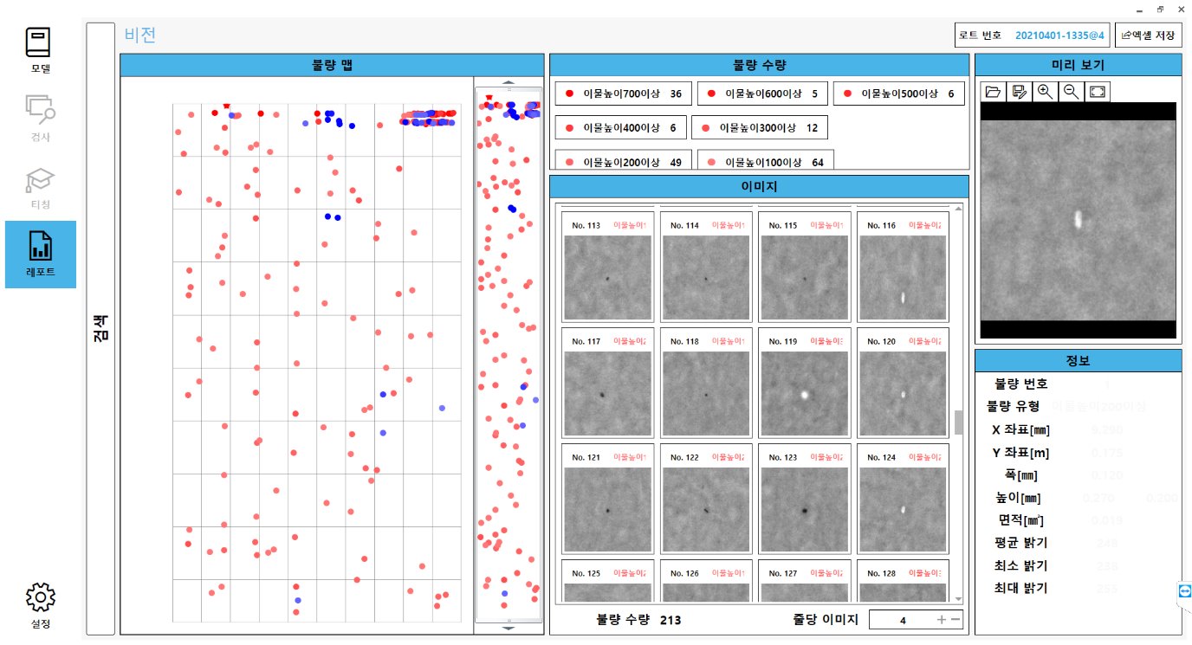Click the 줄당 이미지 input field
The height and width of the screenshot is (645, 1192).
(902, 620)
